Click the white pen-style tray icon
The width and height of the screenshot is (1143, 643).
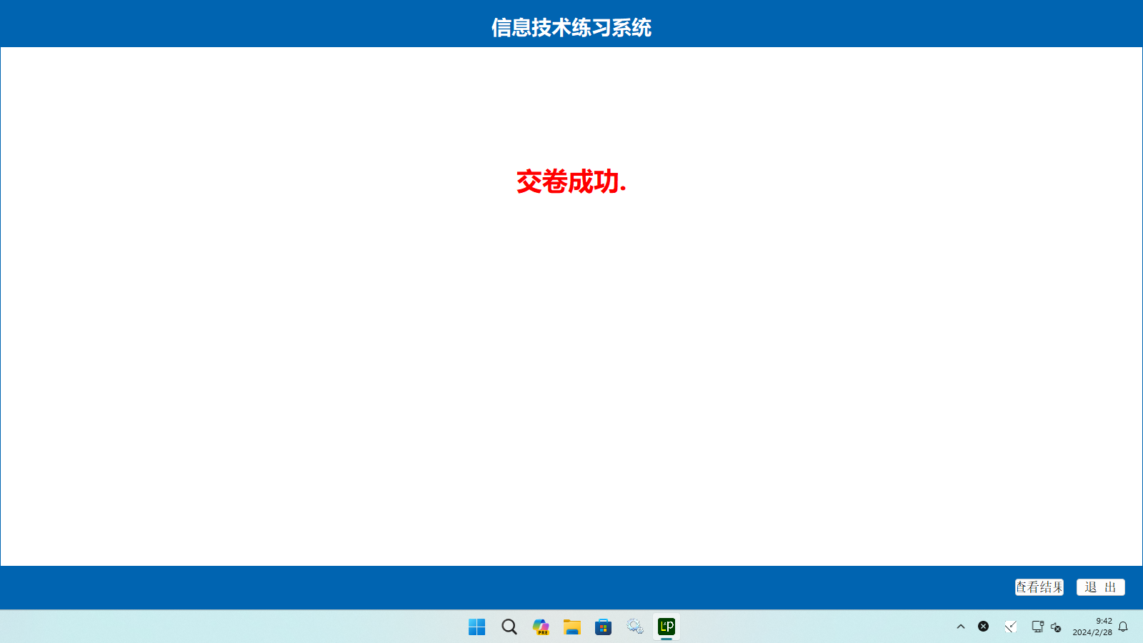[x=1011, y=627]
